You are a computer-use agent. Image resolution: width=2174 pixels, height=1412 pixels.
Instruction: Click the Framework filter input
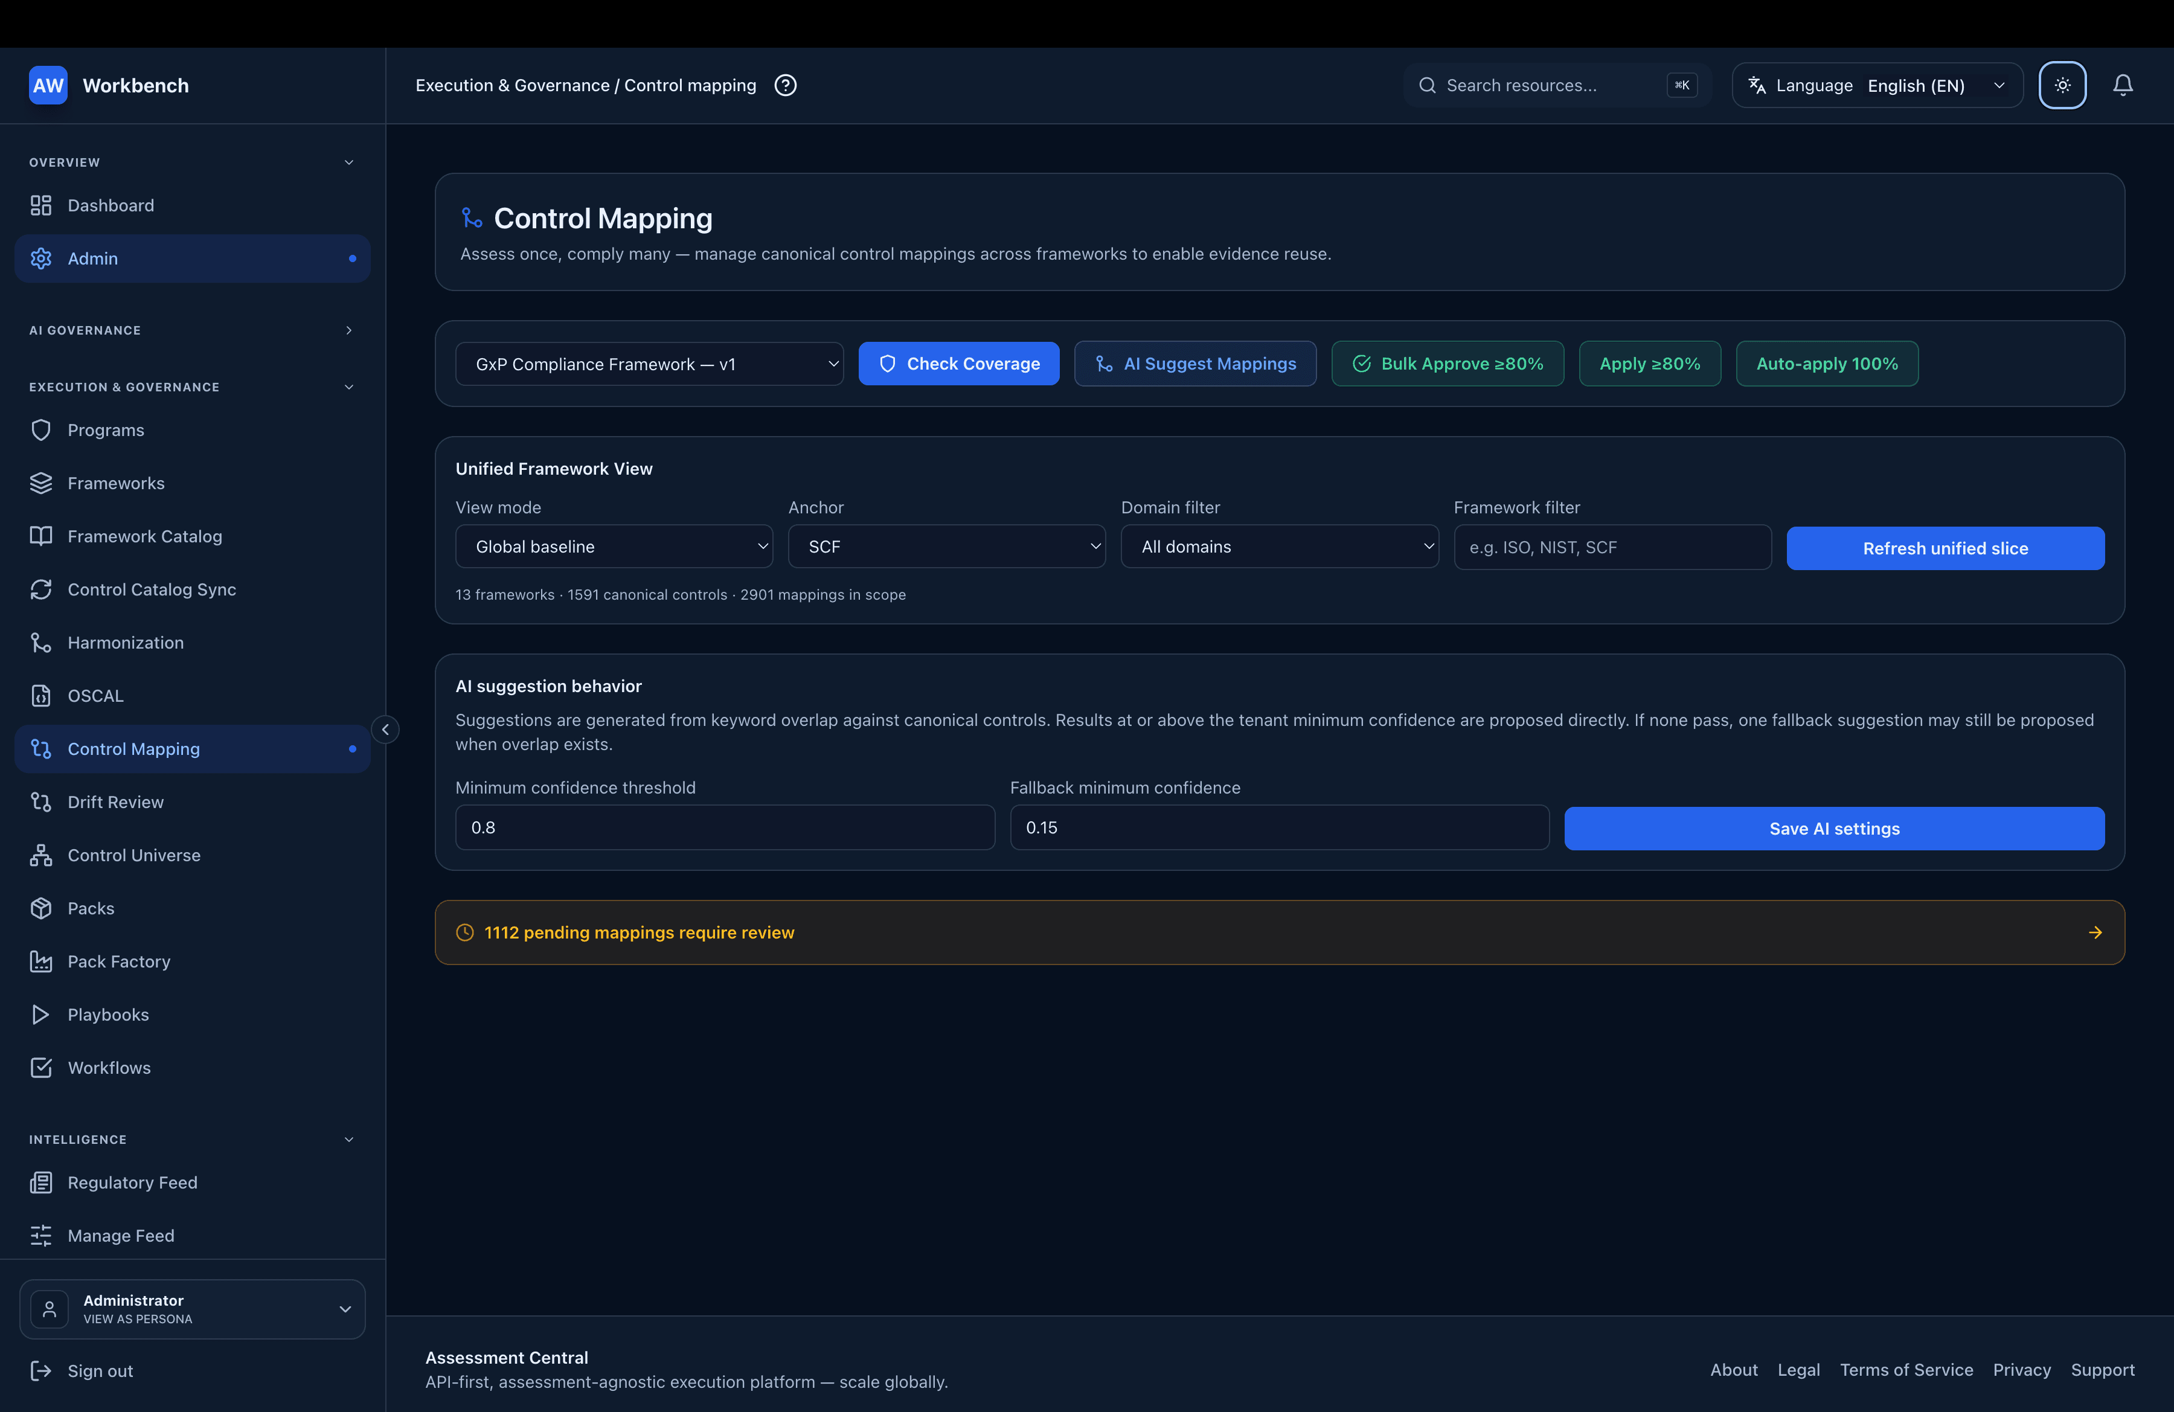(1612, 547)
